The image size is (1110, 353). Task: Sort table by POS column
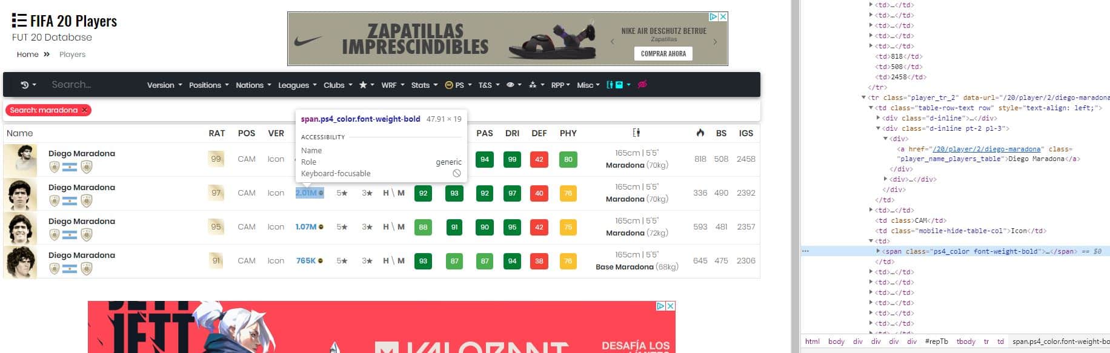247,133
